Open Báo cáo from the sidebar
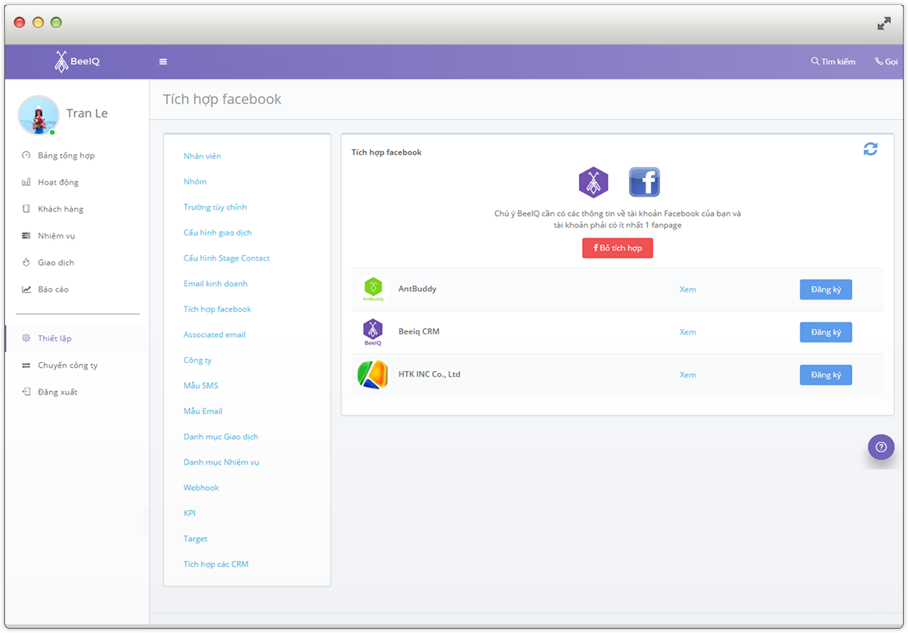Image resolution: width=908 pixels, height=633 pixels. pos(53,289)
